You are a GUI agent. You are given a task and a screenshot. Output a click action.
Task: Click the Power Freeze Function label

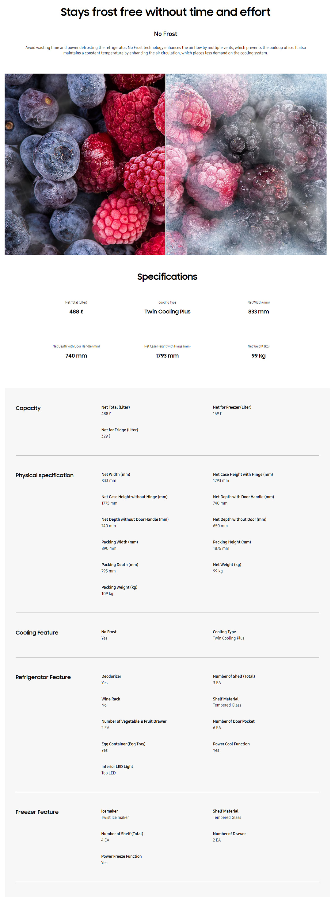coord(121,856)
